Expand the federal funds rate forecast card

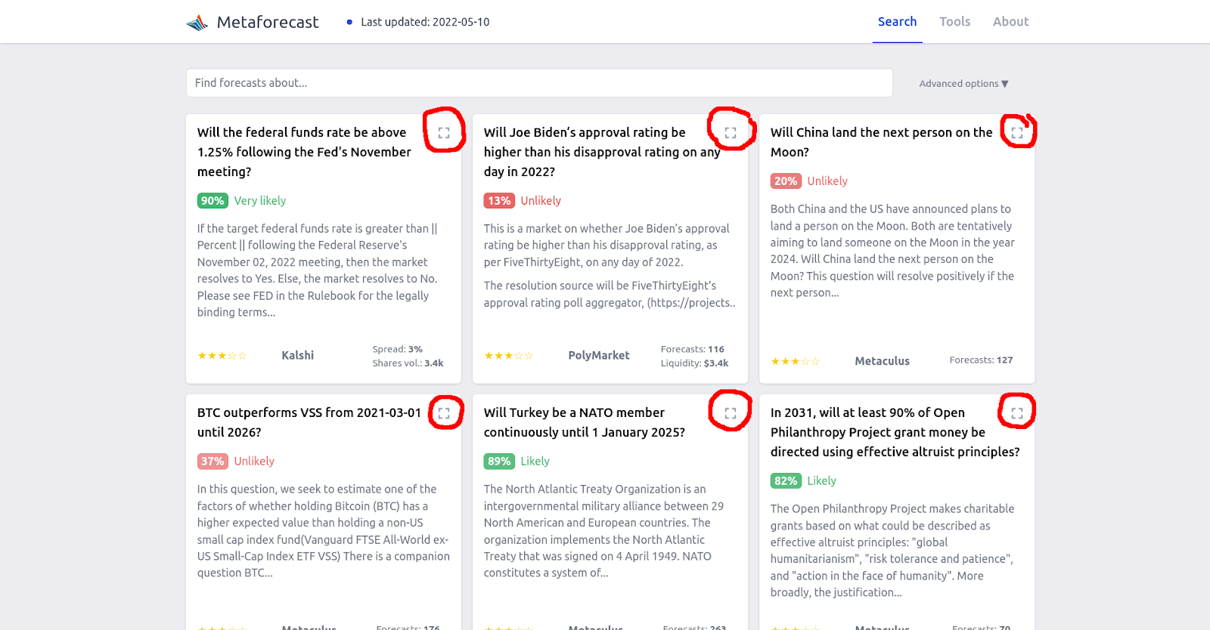click(x=444, y=133)
